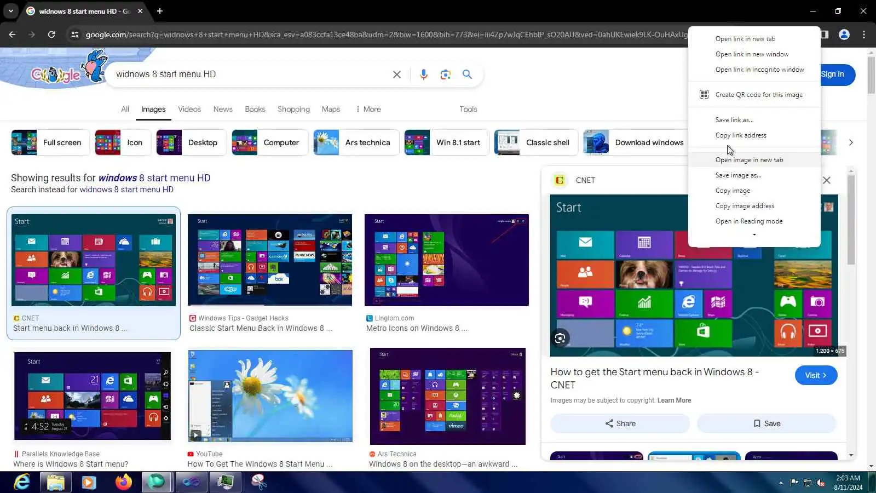The image size is (876, 493).
Task: Choose Open link in new tab
Action: click(x=754, y=39)
